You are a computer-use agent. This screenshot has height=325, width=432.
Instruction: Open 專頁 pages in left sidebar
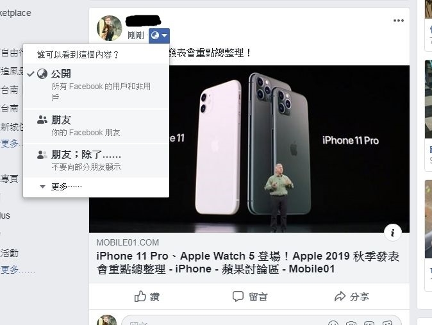click(10, 179)
